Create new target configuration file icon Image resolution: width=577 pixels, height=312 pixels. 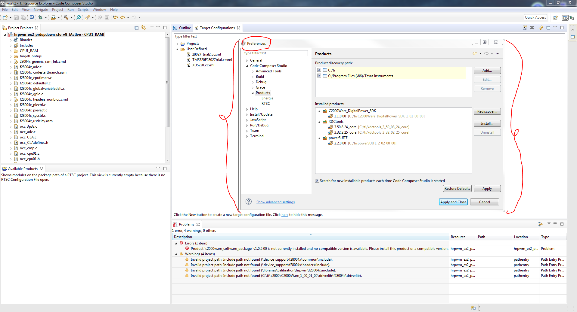click(x=525, y=28)
